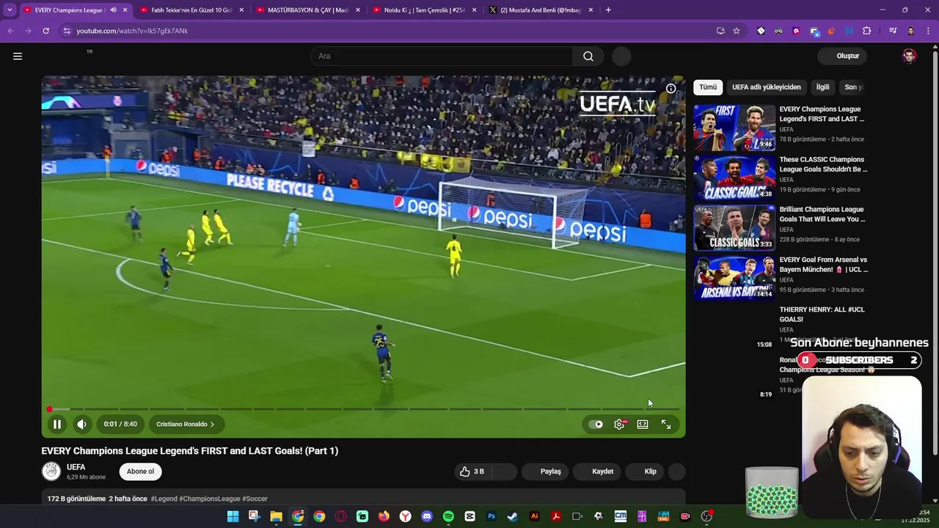Bookmark this page with star icon
This screenshot has width=939, height=528.
pos(737,31)
